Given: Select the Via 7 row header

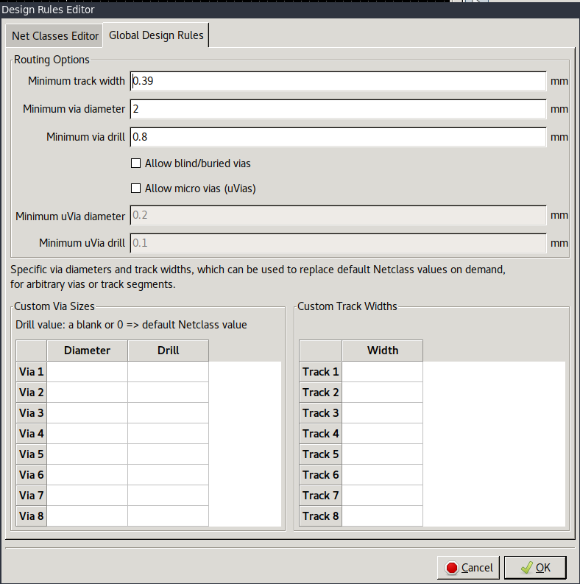Looking at the screenshot, I should (x=31, y=496).
